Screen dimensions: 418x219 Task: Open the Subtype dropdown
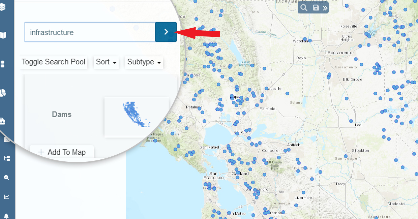[x=144, y=62]
